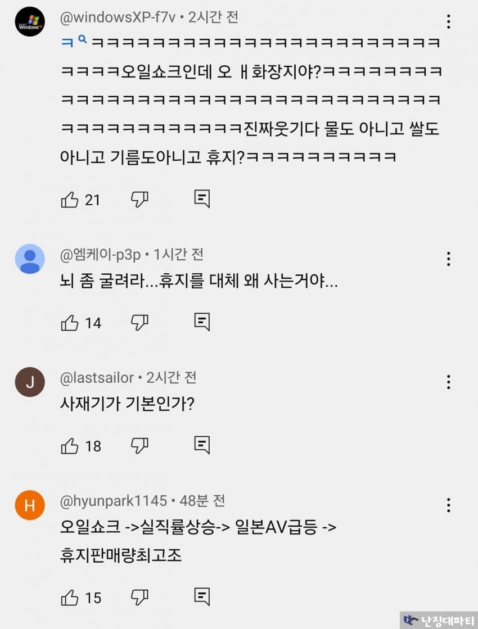Open options menu for @엠케이-p3p comment
This screenshot has width=478, height=629.
448,259
